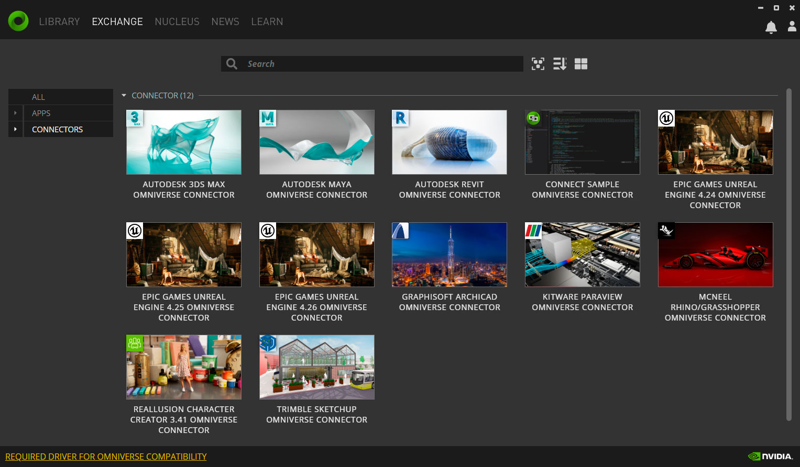Click the Unreal Engine 4.24 connector title
Image resolution: width=800 pixels, height=467 pixels.
[716, 195]
